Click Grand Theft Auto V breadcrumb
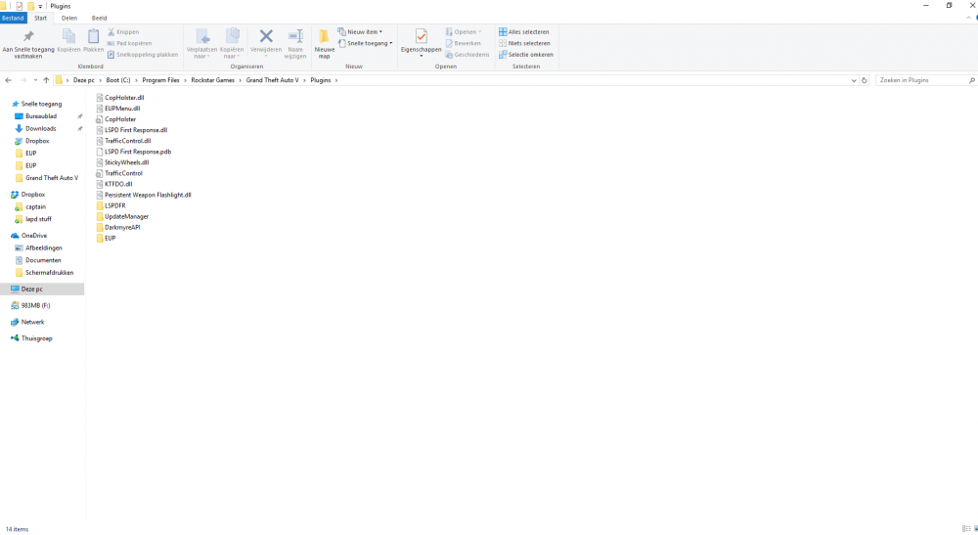The image size is (978, 535). point(272,80)
